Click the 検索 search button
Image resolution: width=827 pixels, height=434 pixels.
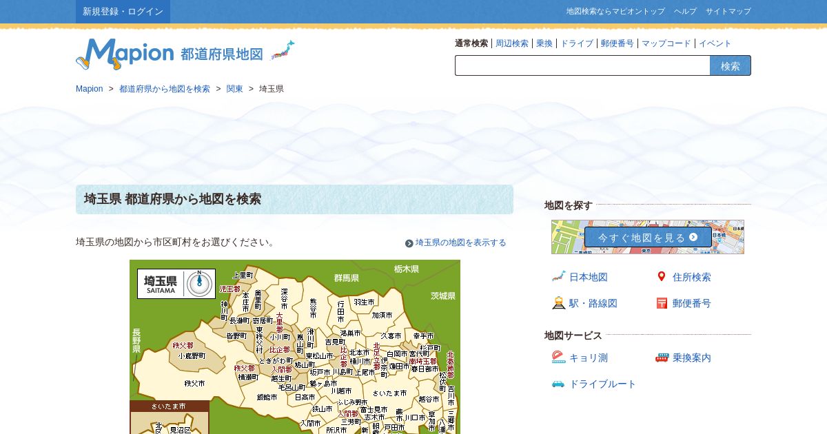pos(731,65)
